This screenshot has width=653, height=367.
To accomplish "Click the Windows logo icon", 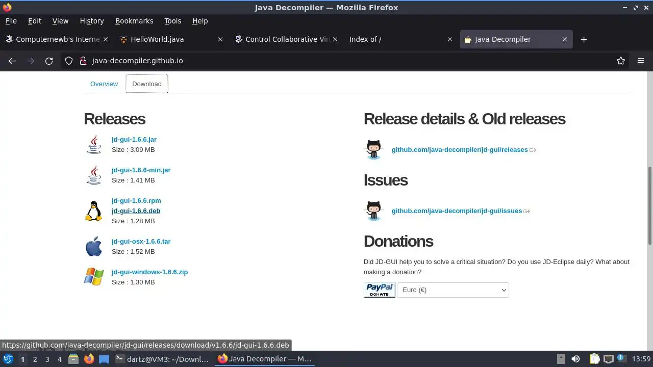I will point(94,277).
